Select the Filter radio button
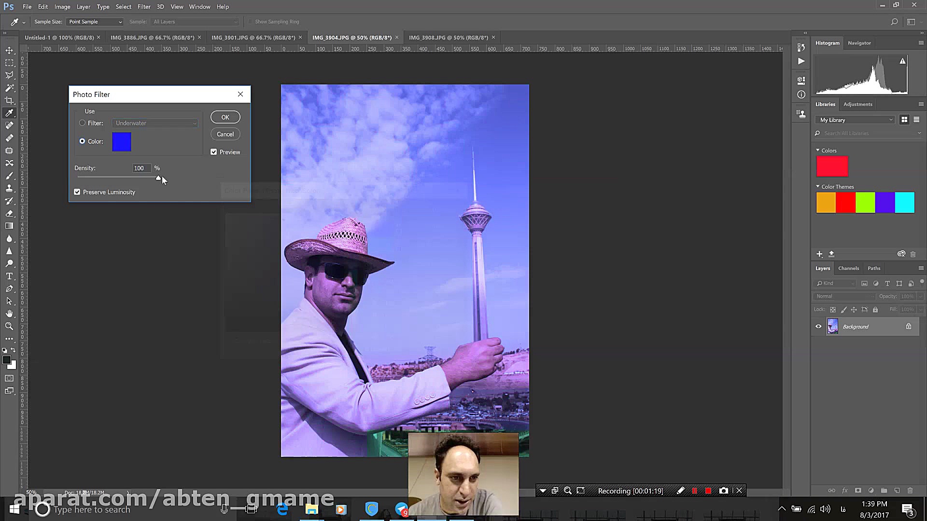 point(83,123)
